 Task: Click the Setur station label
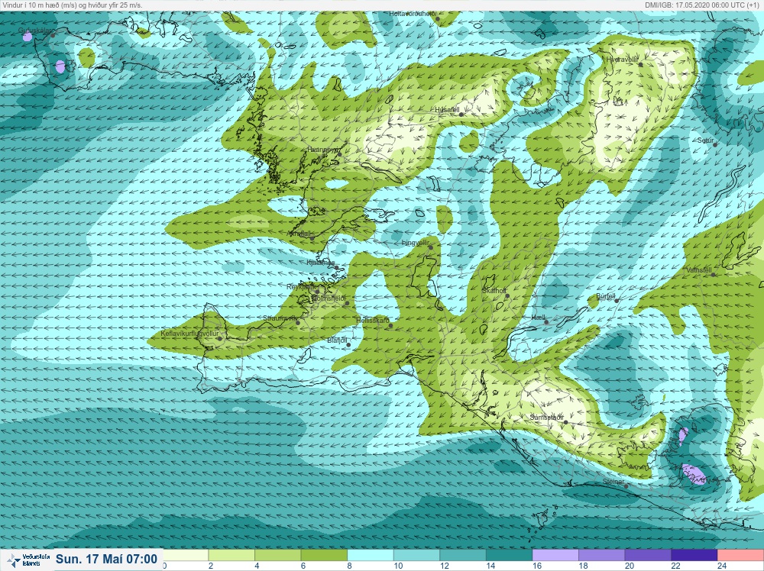705,140
